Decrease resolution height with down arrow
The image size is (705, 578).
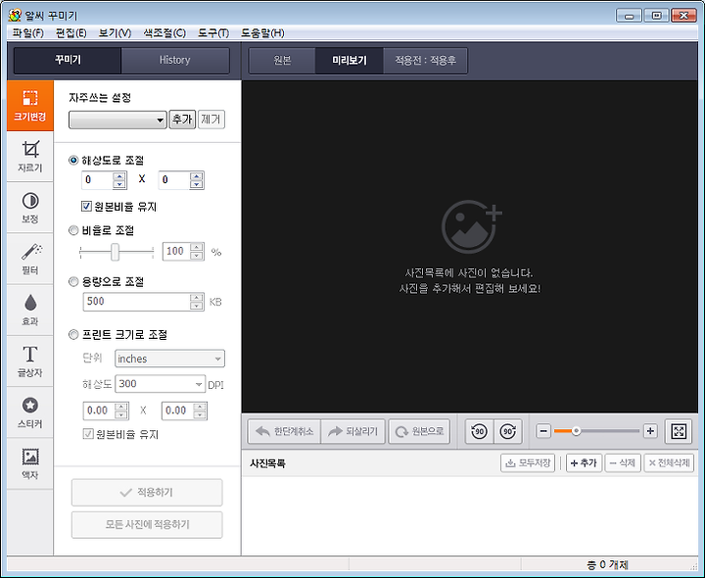(x=196, y=184)
